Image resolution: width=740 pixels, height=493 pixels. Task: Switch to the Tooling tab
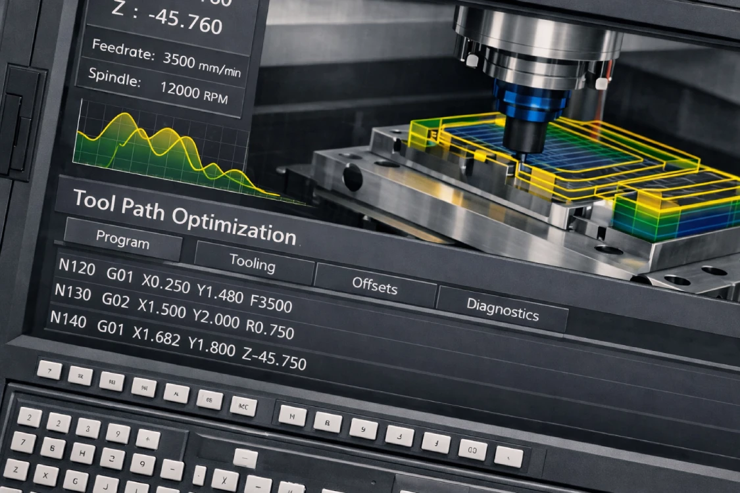point(253,264)
